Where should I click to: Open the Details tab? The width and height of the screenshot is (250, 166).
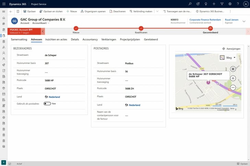(75, 39)
